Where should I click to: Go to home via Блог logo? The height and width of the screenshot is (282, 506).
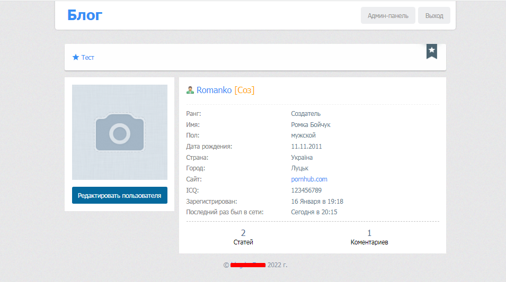85,15
